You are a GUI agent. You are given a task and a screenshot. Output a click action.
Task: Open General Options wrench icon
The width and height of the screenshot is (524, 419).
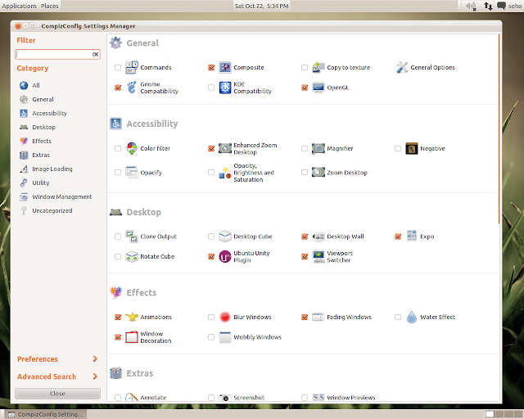[x=402, y=67]
